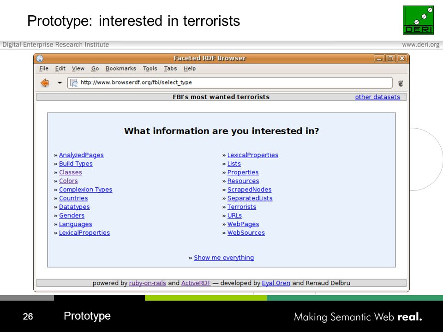This screenshot has width=443, height=332.
Task: Open the View menu
Action: pyautogui.click(x=78, y=68)
